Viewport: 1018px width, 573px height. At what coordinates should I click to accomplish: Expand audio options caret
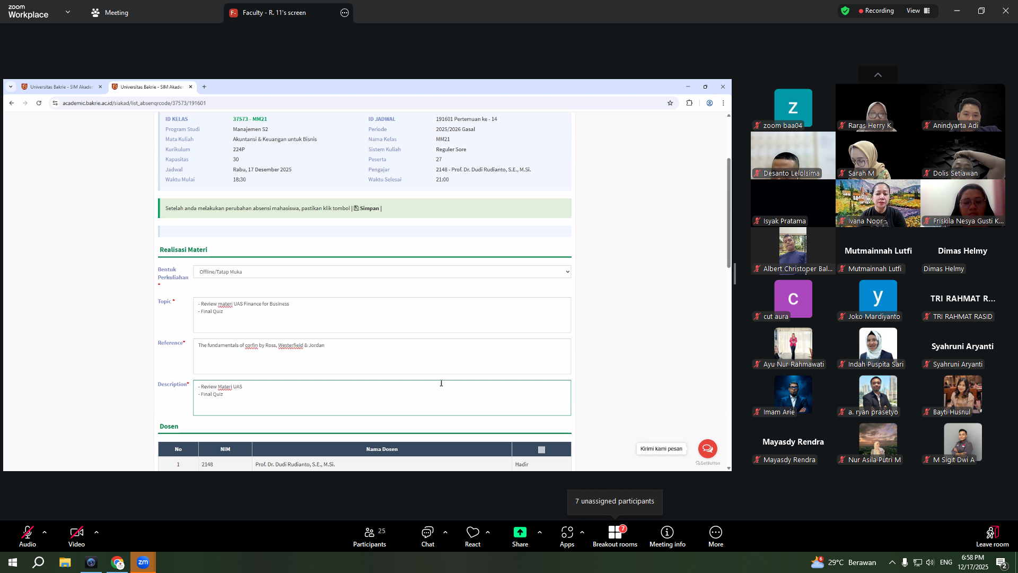(45, 532)
